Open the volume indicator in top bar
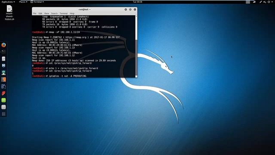Screen dimensions: 275x155 point(265,2)
